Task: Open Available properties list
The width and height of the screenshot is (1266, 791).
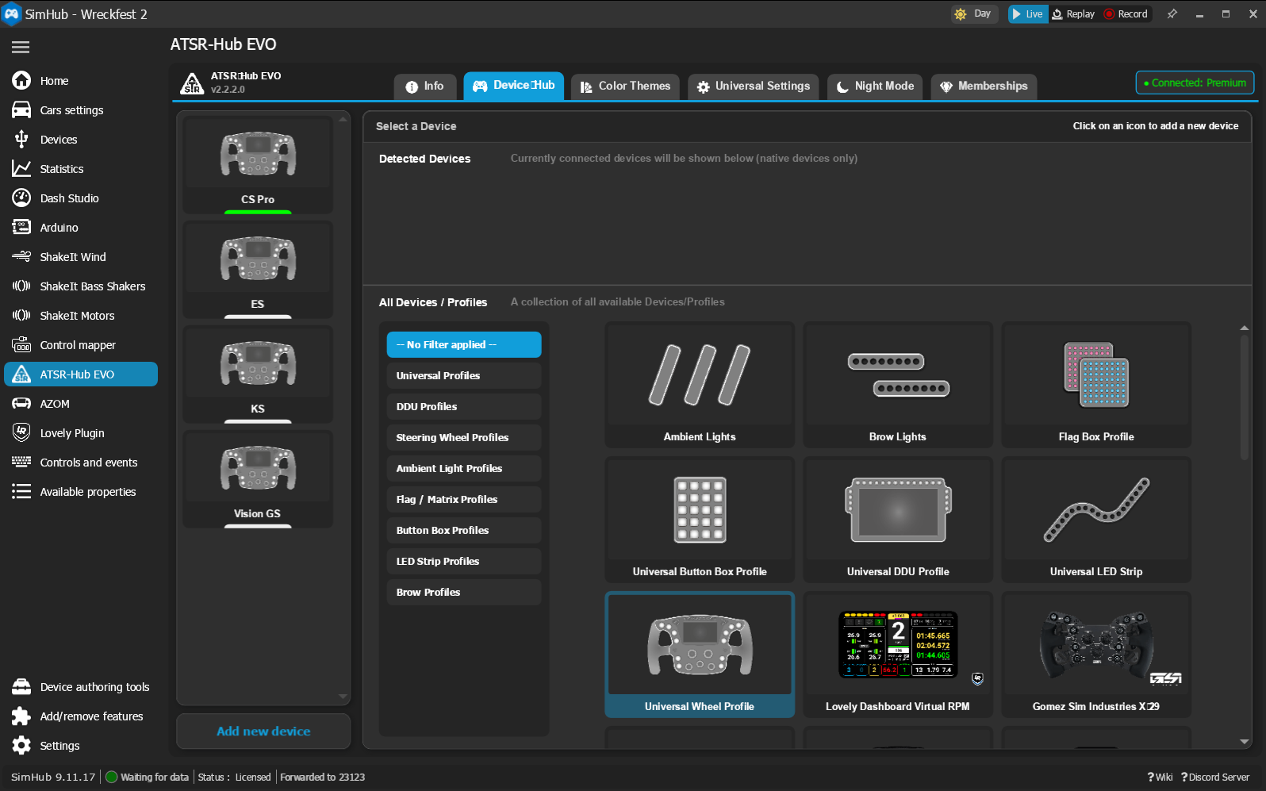Action: pos(81,492)
